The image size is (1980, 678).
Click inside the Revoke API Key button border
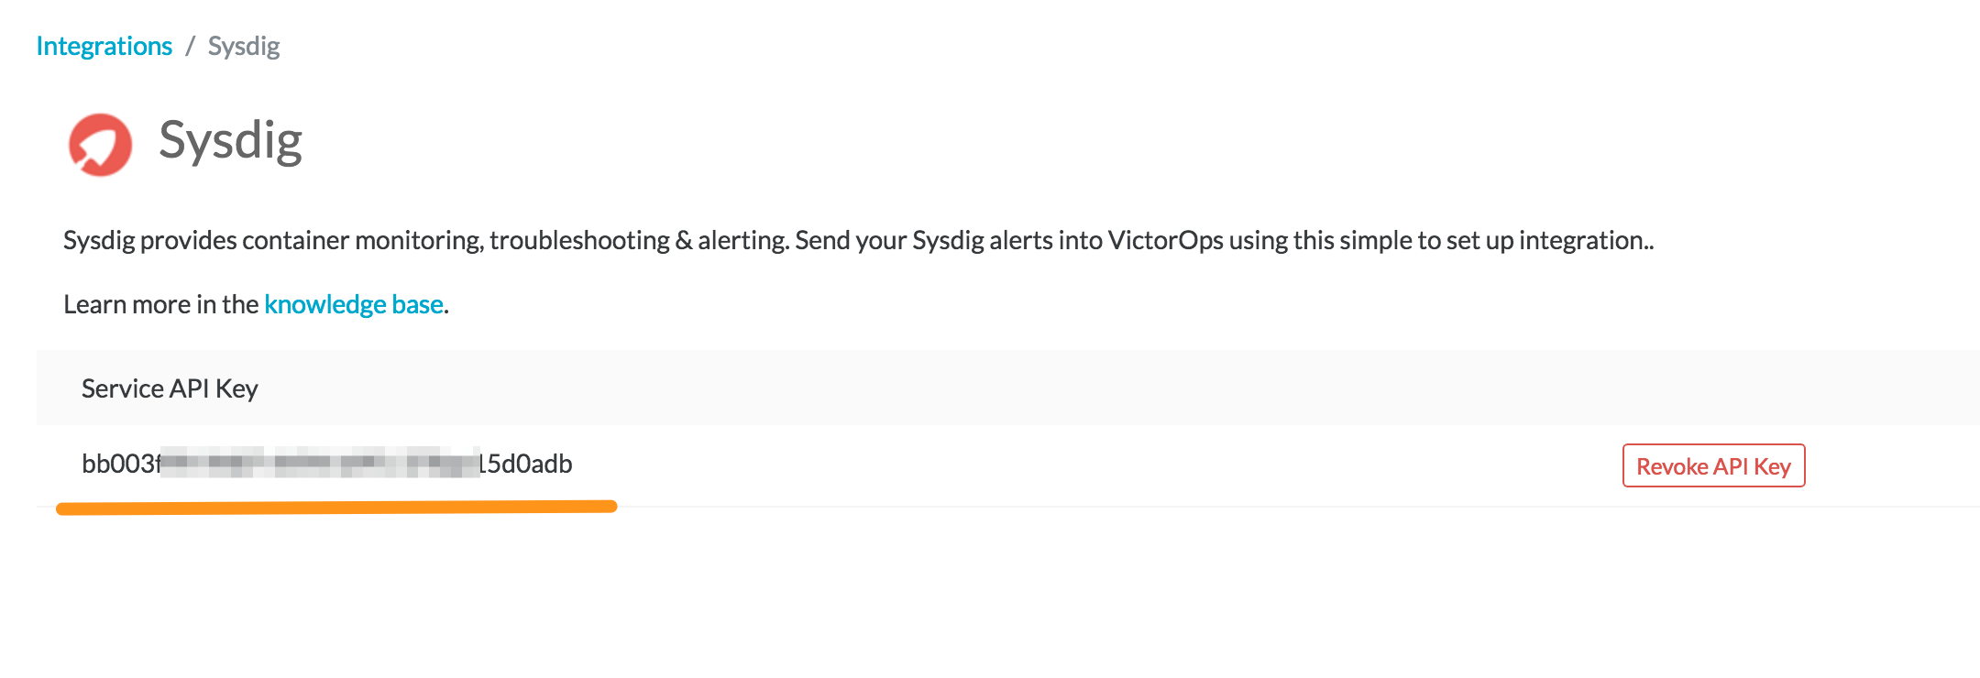point(1713,465)
